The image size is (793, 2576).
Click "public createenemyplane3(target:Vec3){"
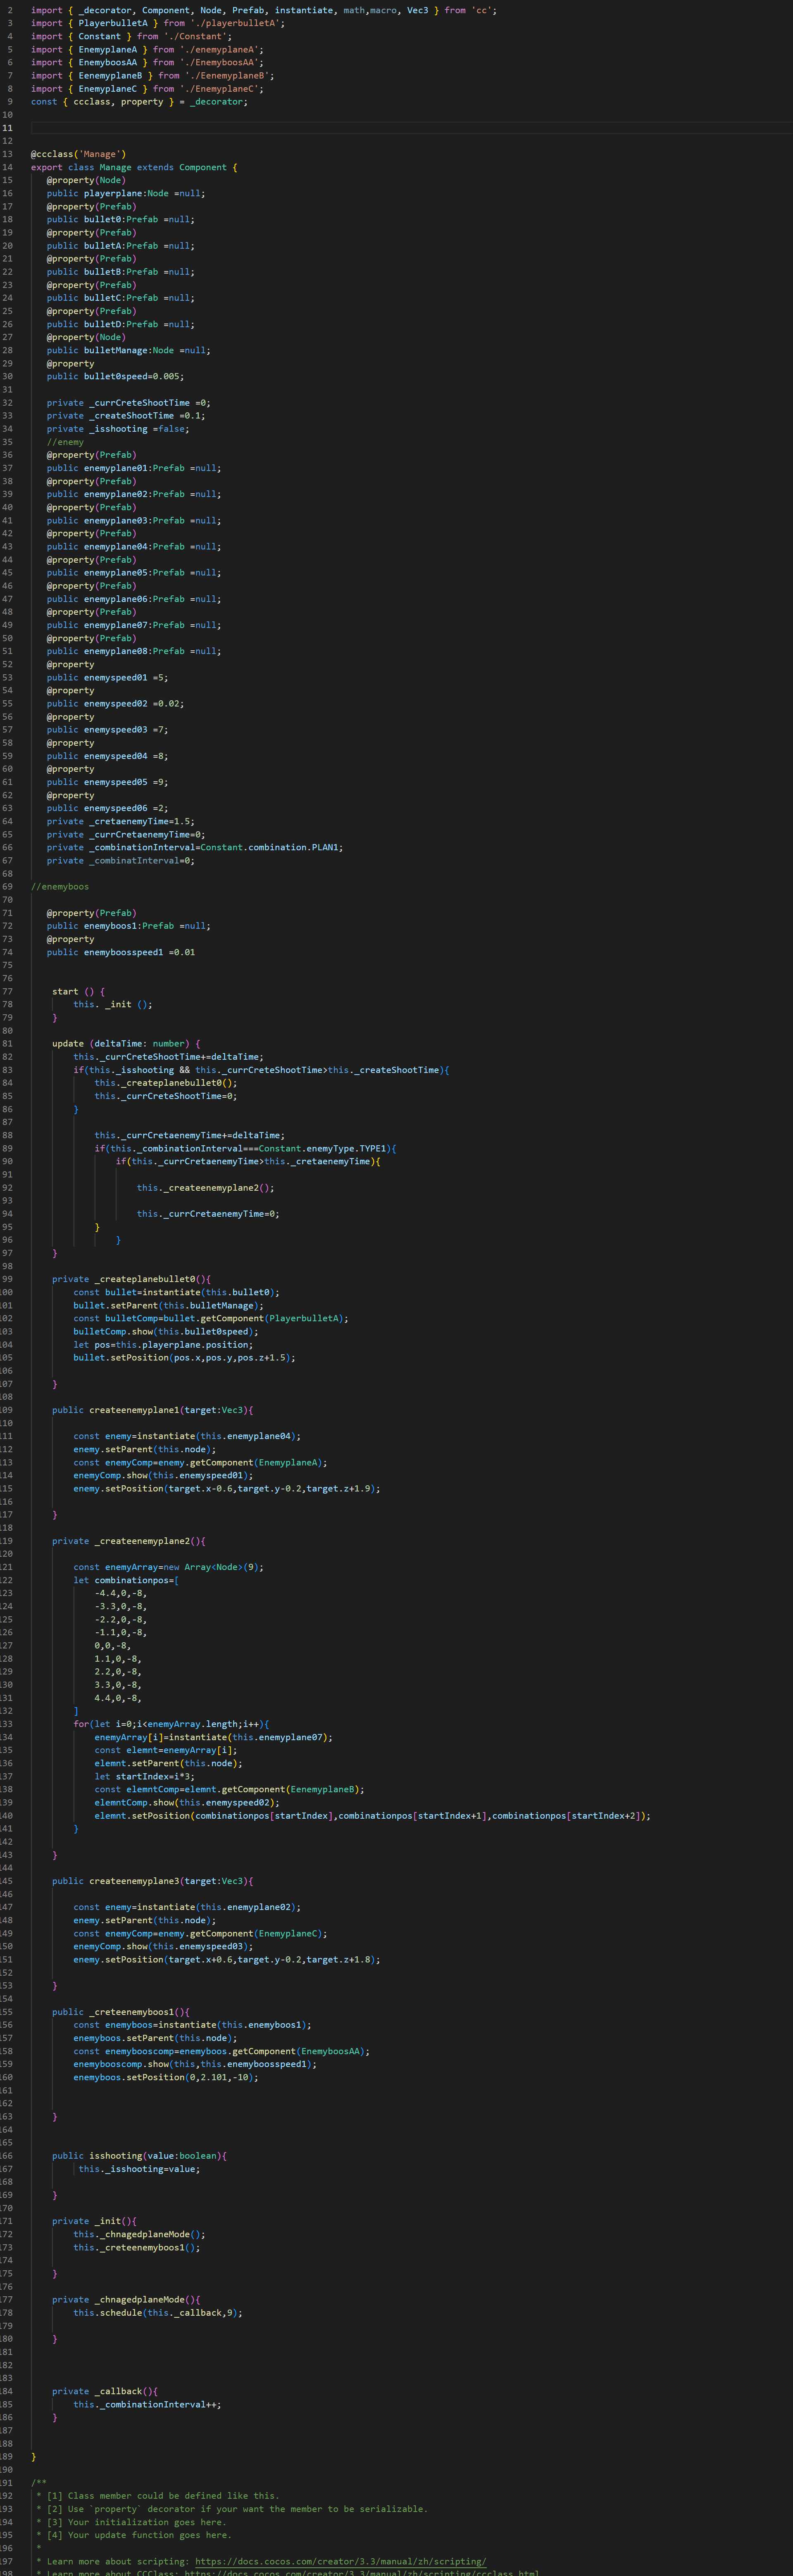point(153,1881)
